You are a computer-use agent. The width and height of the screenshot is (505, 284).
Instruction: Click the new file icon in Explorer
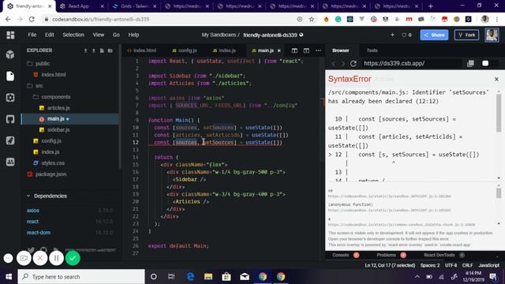[x=102, y=50]
